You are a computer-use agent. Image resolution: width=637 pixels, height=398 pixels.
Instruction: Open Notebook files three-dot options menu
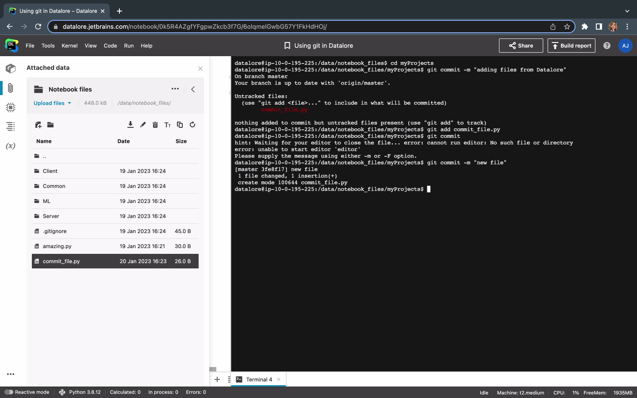(x=175, y=89)
